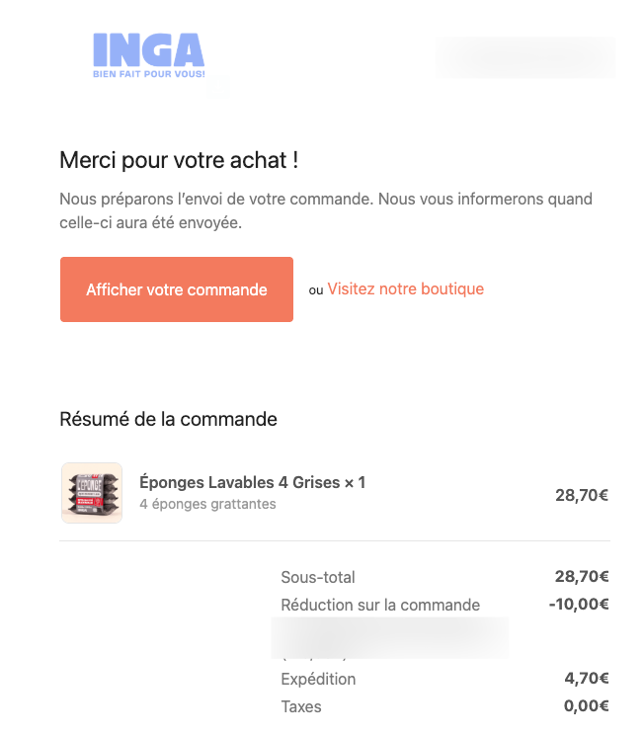Click the Réduction sur la commande label
The image size is (644, 736).
coord(380,605)
